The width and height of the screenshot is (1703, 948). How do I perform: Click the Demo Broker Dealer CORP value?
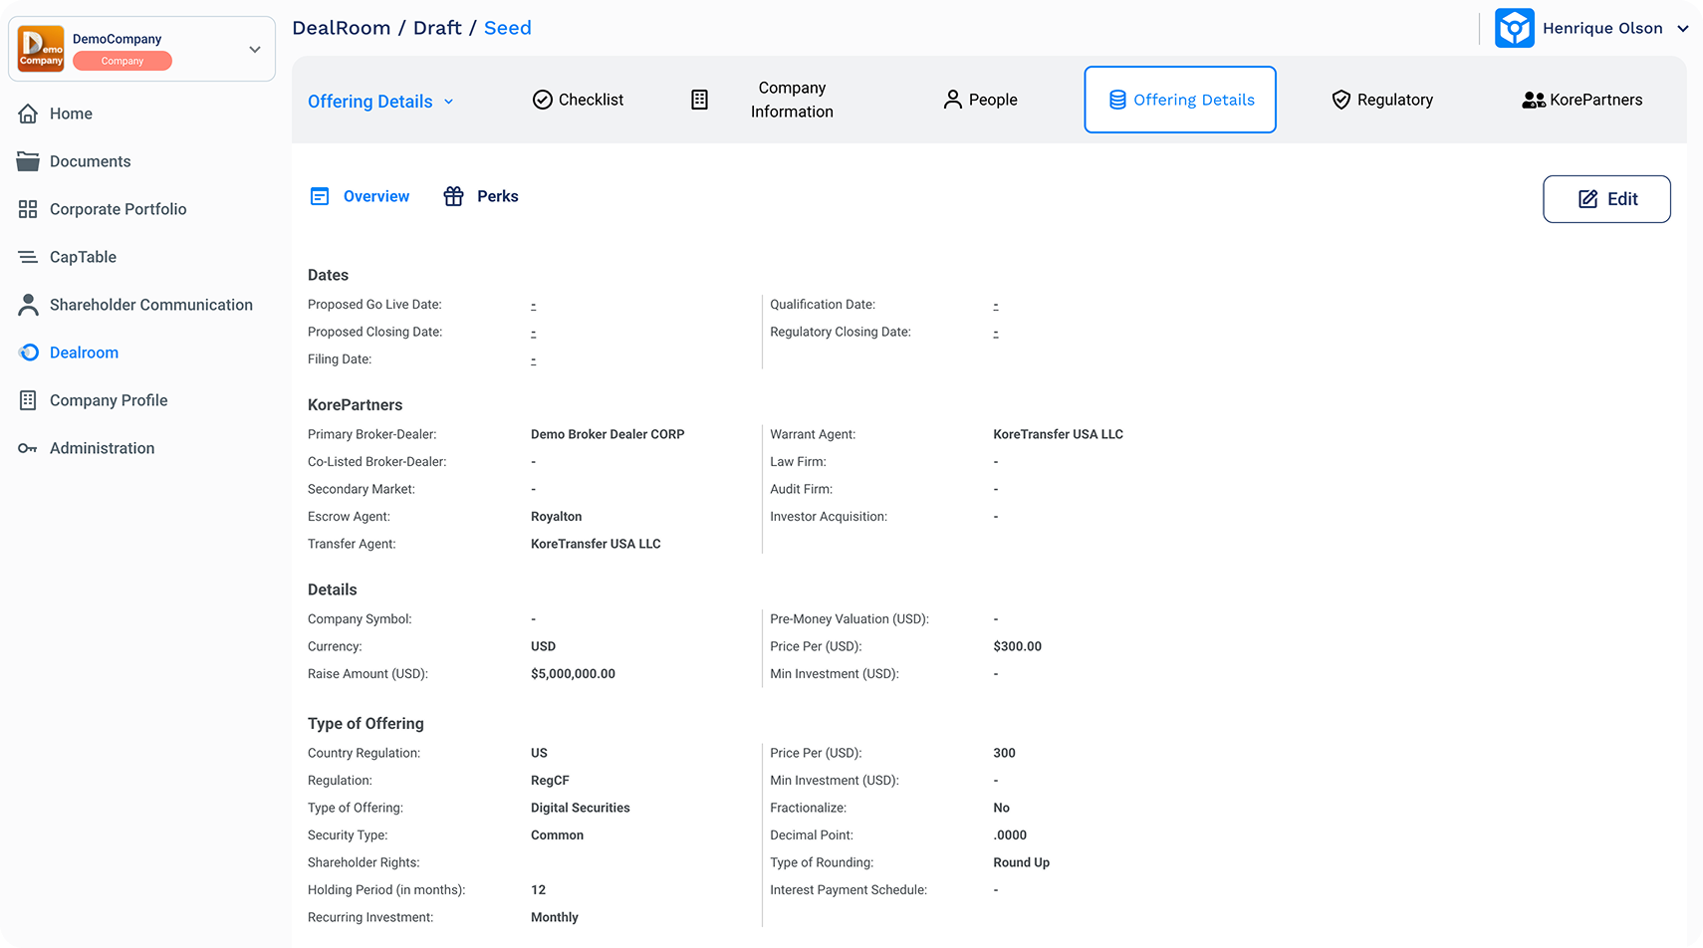coord(608,434)
